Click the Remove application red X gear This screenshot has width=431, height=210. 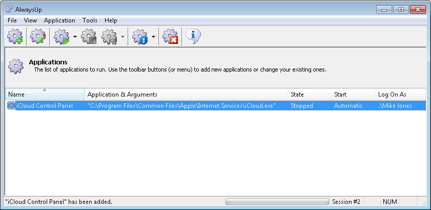click(x=170, y=36)
